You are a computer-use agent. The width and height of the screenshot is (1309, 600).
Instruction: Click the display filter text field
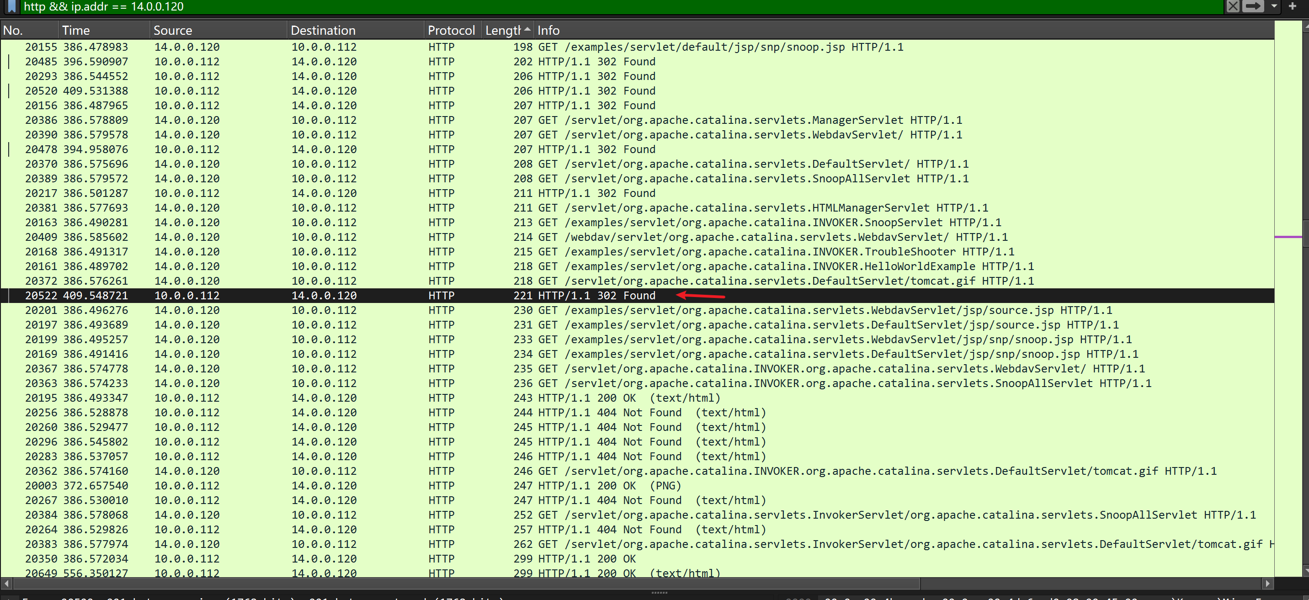tap(610, 6)
